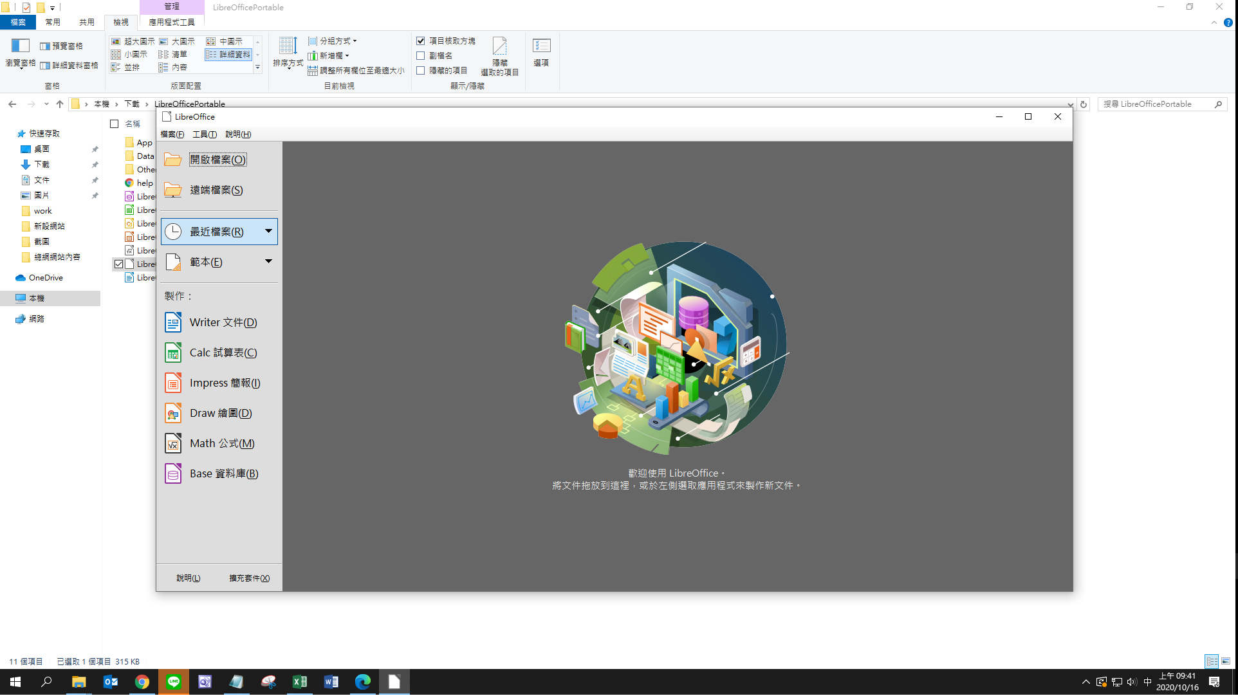The height and width of the screenshot is (696, 1238).
Task: Switch to the 共用 ribbon tab
Action: click(x=87, y=22)
